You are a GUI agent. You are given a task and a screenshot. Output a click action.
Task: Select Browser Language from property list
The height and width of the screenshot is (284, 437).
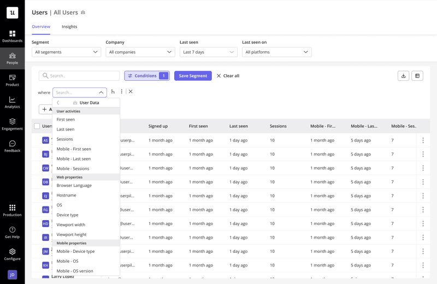(x=74, y=186)
